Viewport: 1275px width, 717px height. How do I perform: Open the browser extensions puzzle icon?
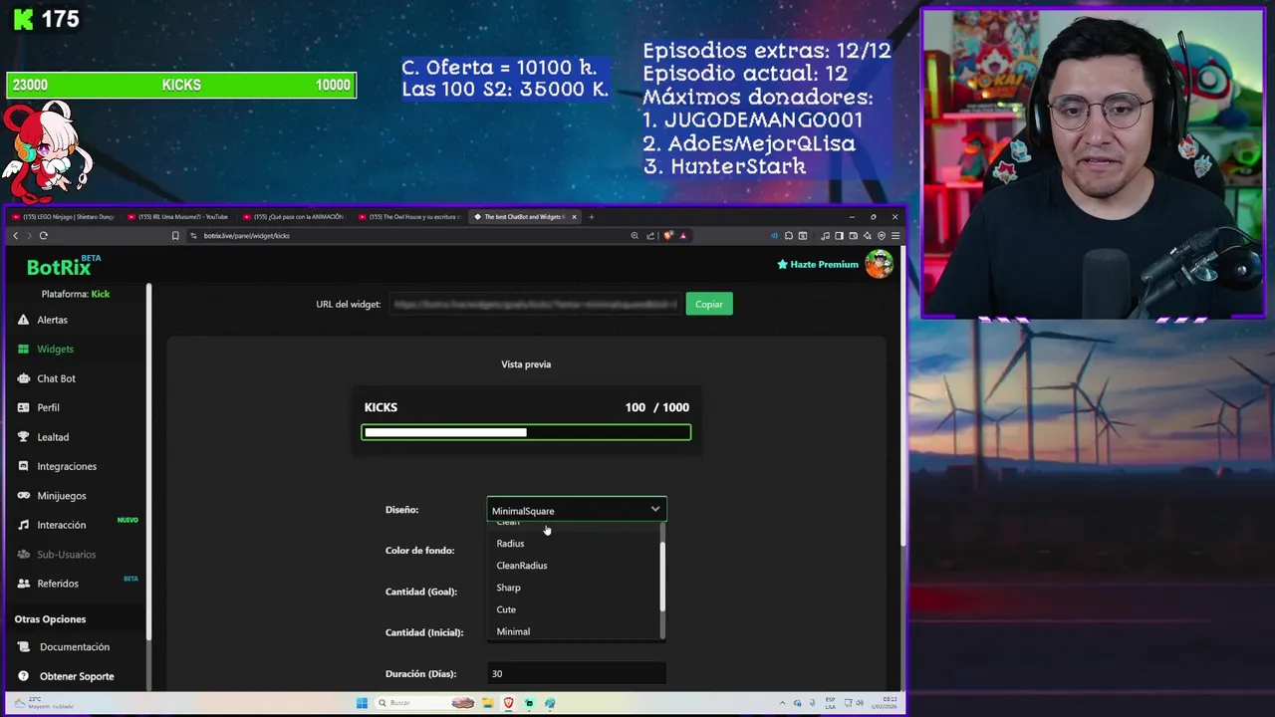(x=788, y=236)
